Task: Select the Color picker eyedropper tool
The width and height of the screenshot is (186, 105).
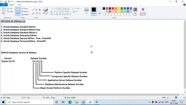Action: (36, 13)
